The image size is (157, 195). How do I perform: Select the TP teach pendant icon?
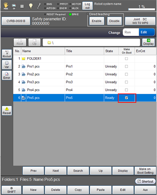coord(14,6)
